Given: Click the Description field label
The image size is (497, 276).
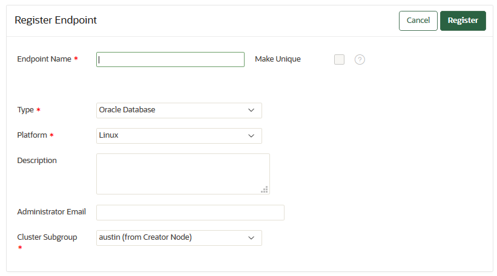Looking at the screenshot, I should click(x=37, y=161).
